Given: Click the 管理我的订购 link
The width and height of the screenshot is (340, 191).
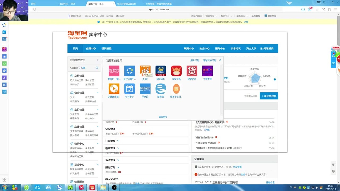Looking at the screenshot, I should pos(210,60).
